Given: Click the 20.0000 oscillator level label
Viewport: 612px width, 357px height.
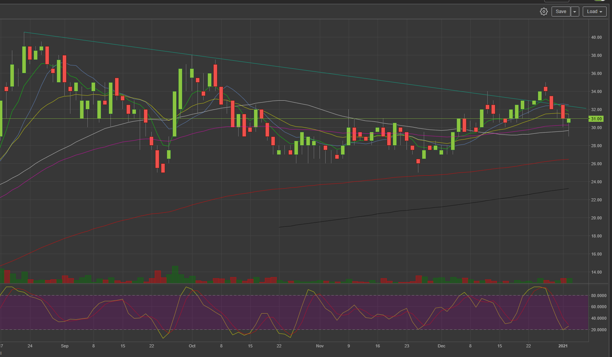Looking at the screenshot, I should tap(599, 330).
